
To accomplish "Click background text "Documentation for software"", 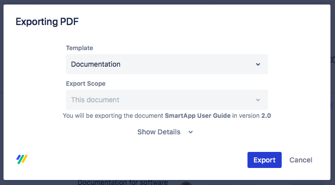I will 123,182.
